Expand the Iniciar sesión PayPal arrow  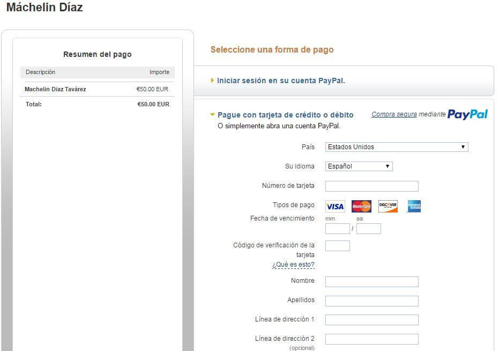coord(212,81)
